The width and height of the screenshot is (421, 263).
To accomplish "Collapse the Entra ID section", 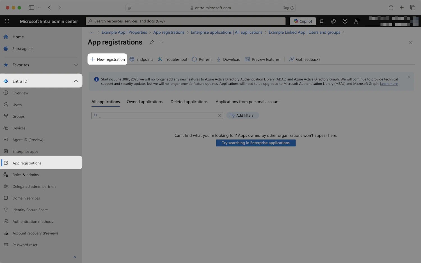I will pos(41,81).
